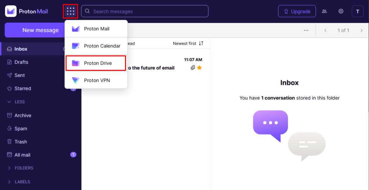
Task: Click the 11:07 AM timestamp
Action: (193, 60)
